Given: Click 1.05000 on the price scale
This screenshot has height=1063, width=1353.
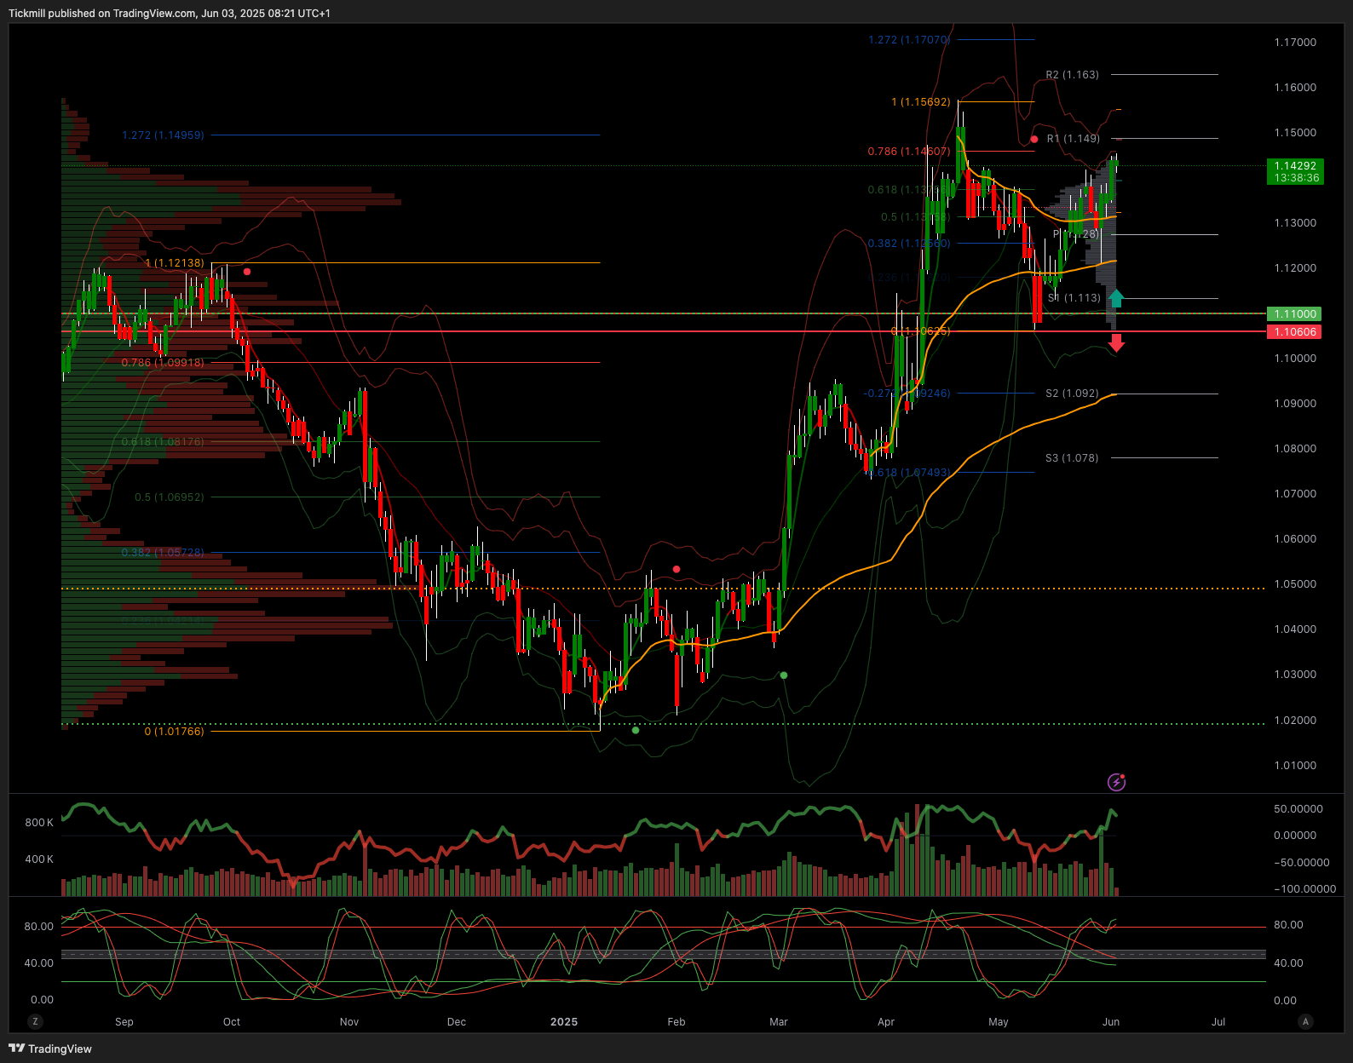Looking at the screenshot, I should [1295, 583].
